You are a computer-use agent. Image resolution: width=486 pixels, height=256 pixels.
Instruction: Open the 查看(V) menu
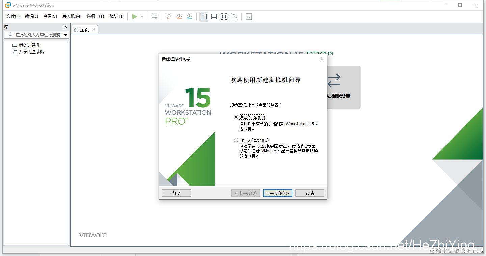coord(50,16)
